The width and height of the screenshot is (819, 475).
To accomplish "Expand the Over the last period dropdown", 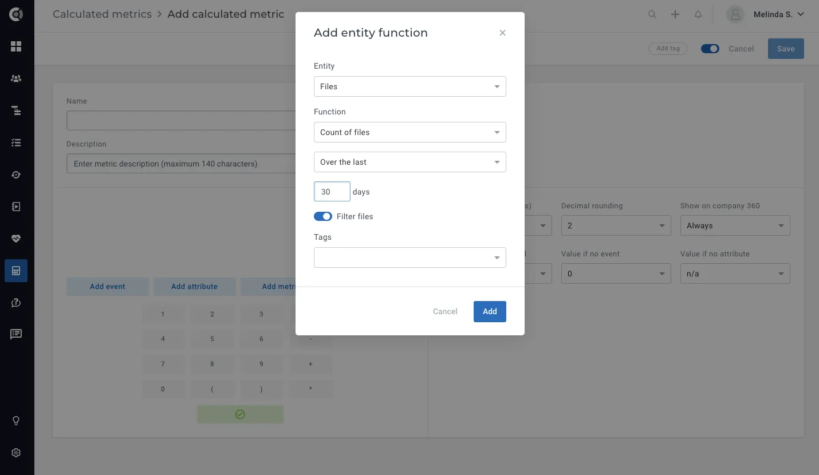I will point(410,162).
